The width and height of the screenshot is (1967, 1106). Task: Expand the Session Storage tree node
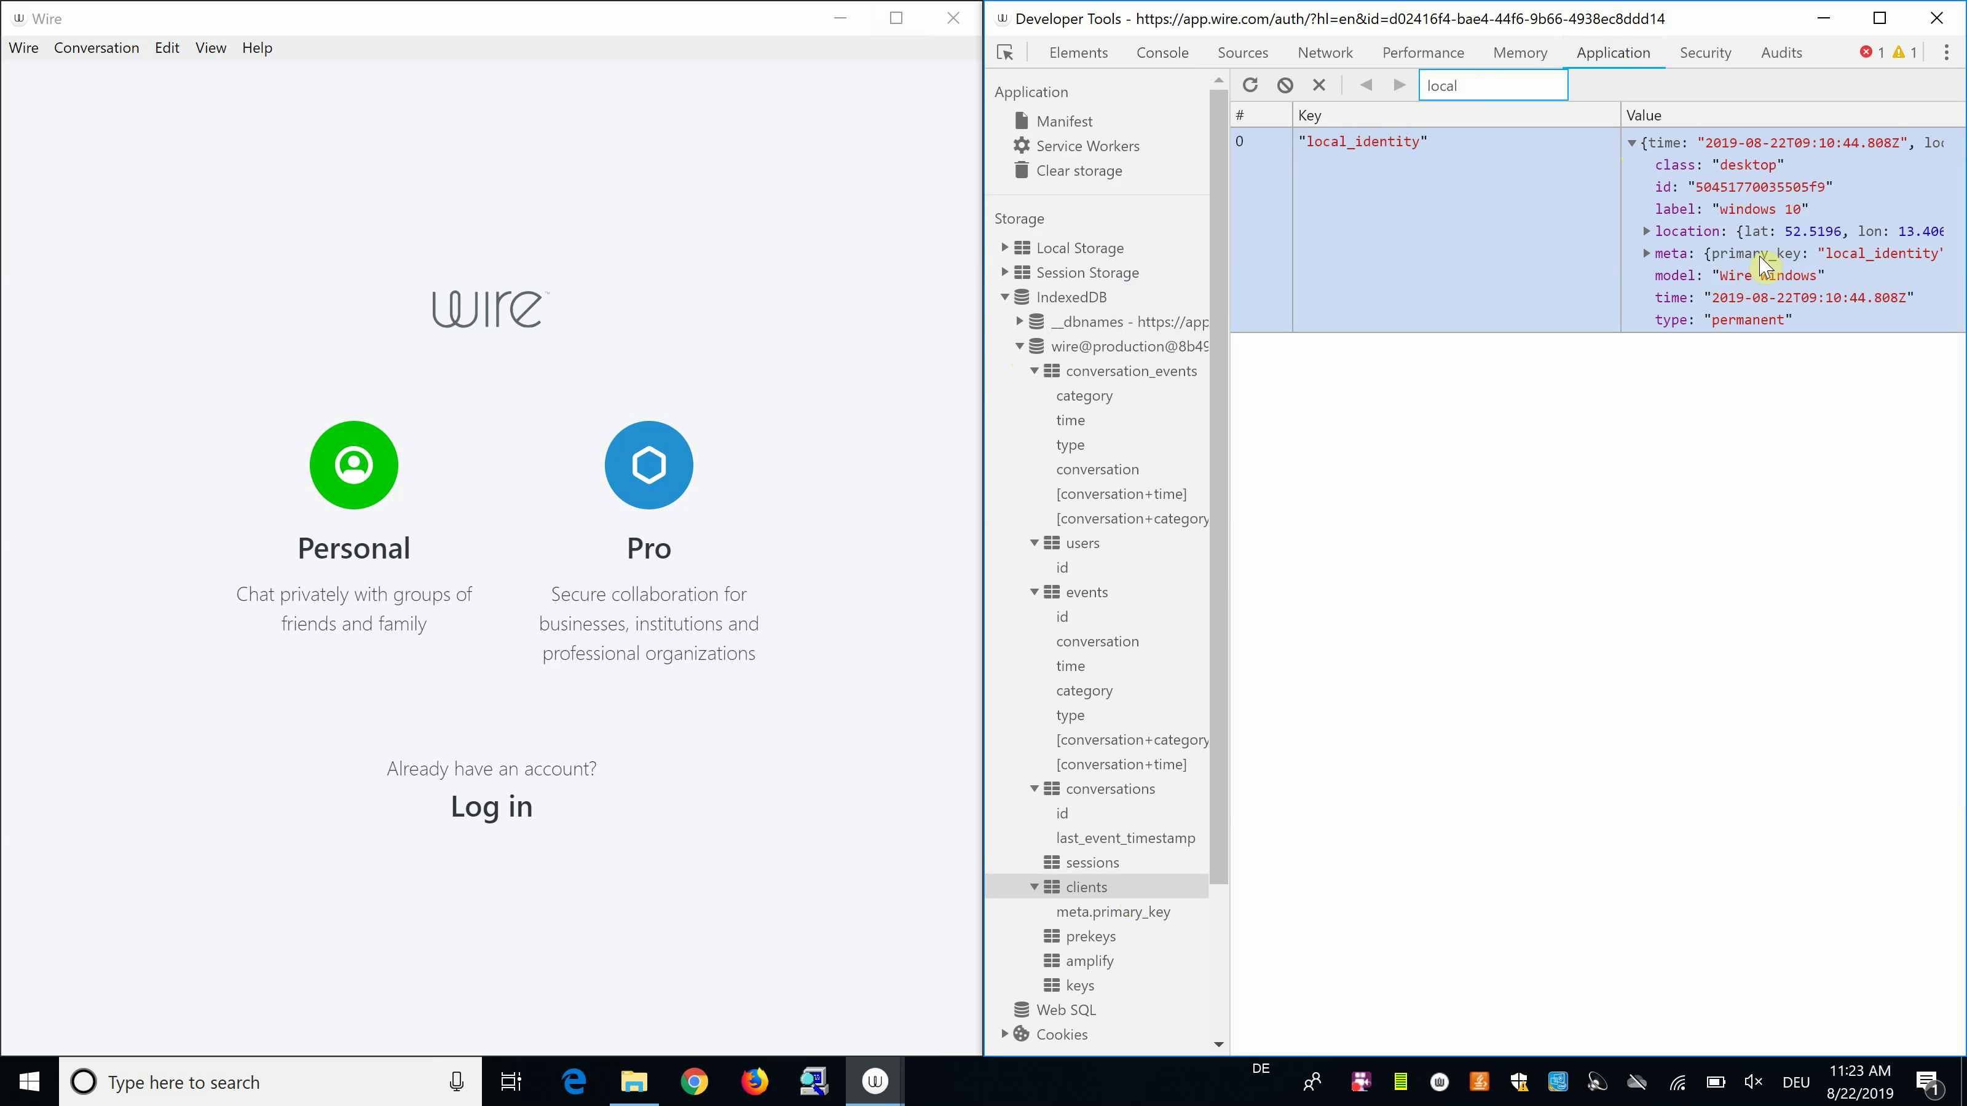click(x=1005, y=272)
